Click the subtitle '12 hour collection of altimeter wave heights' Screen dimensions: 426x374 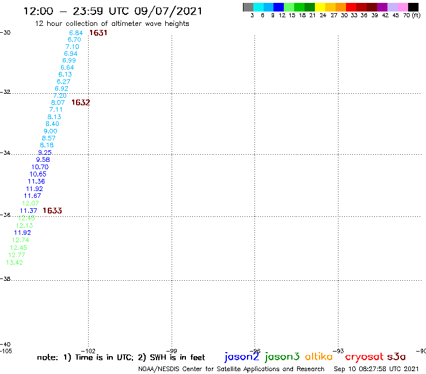[112, 24]
